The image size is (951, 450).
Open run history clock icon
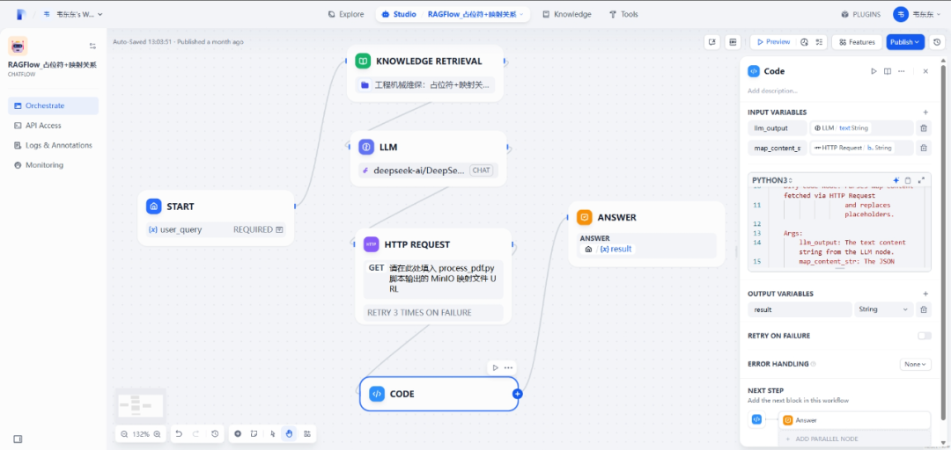tap(804, 42)
